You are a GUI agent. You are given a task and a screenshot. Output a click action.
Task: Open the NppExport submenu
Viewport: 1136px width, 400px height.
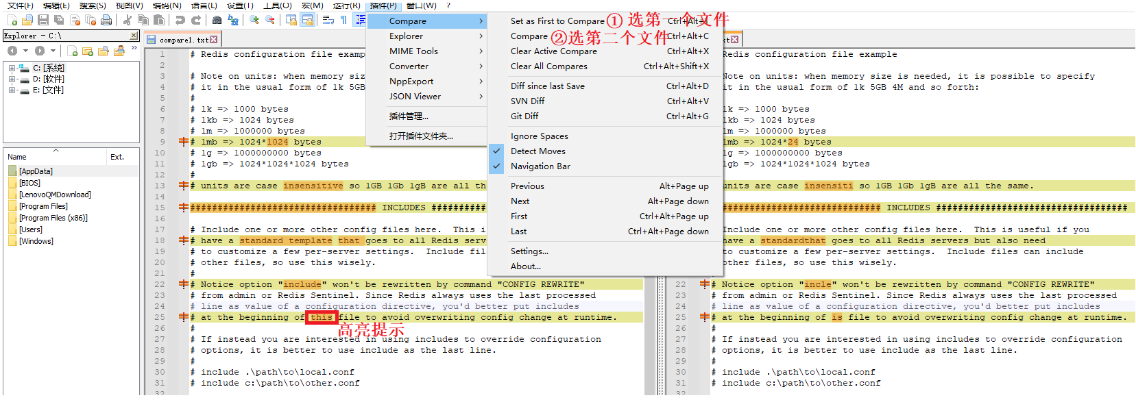tap(427, 82)
